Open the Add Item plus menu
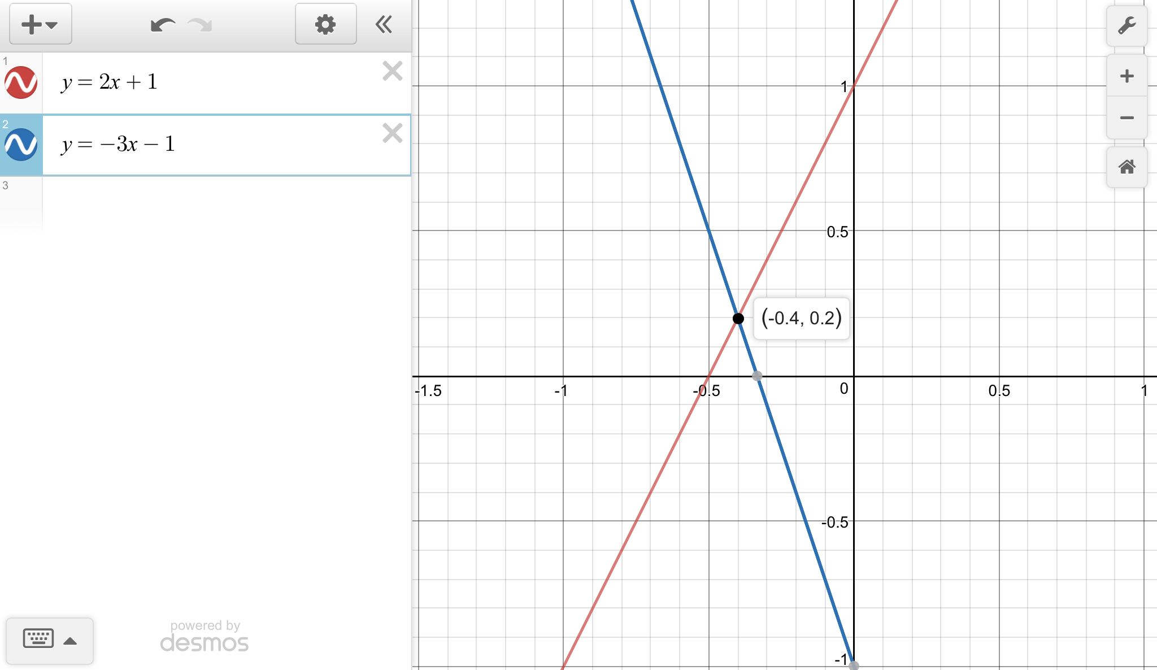 (x=40, y=24)
